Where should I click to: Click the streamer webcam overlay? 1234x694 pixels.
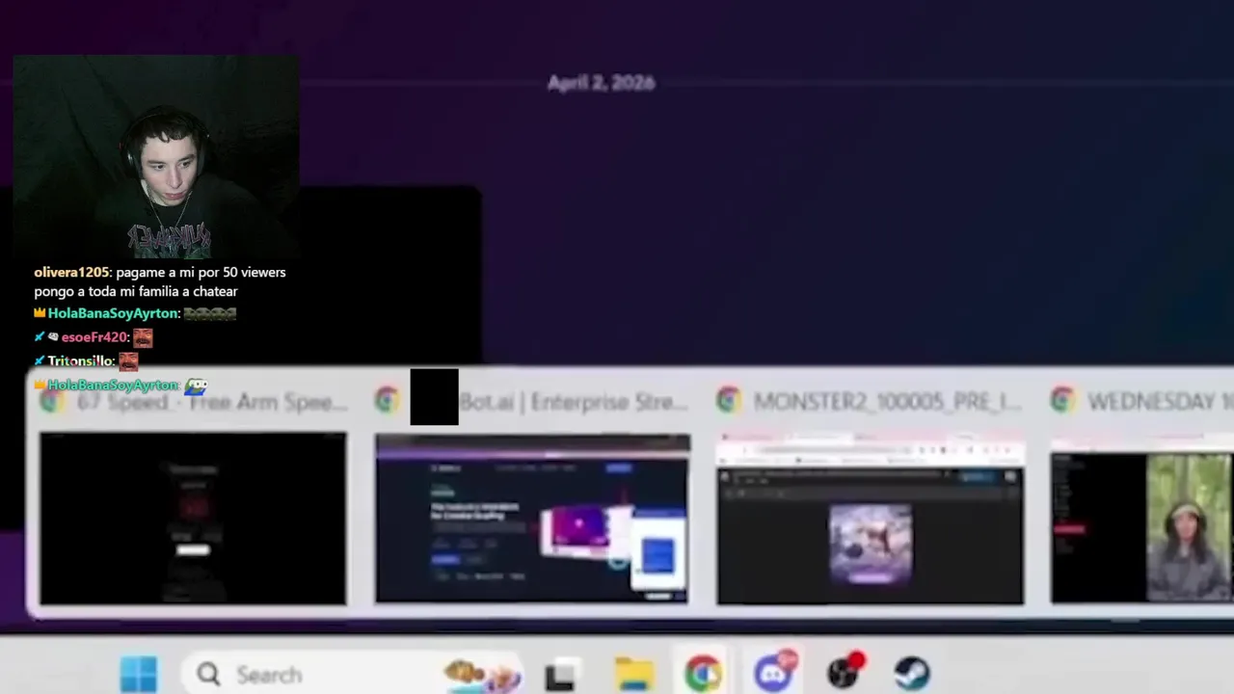tap(156, 157)
